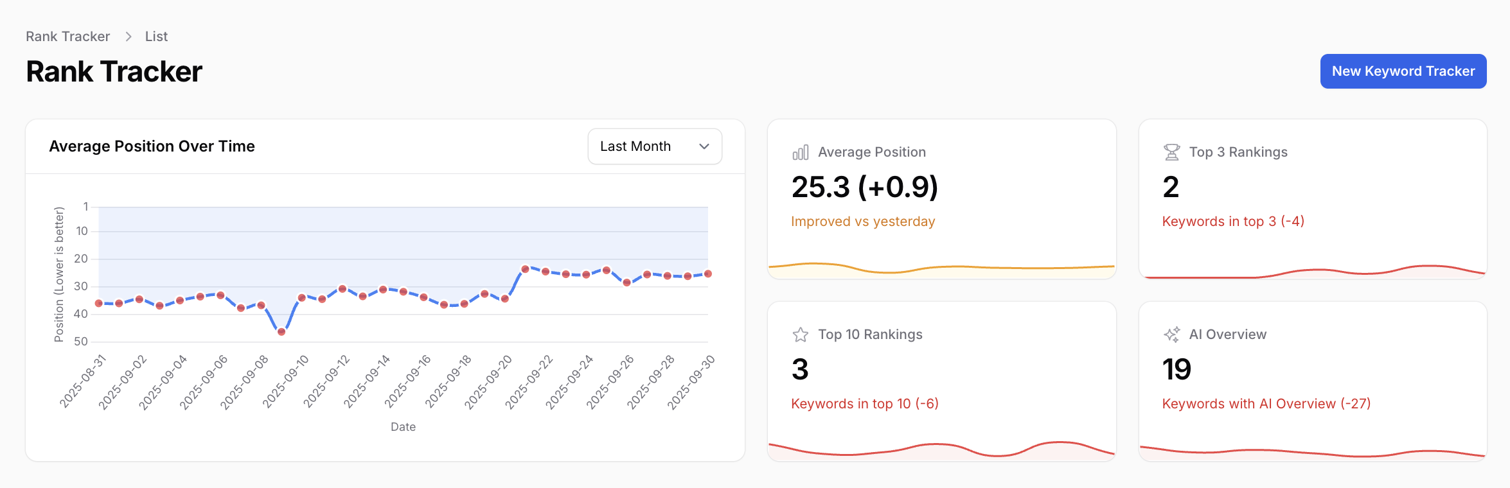This screenshot has height=488, width=1510.
Task: Click the peak data point near 2025-09-21
Action: [x=525, y=268]
